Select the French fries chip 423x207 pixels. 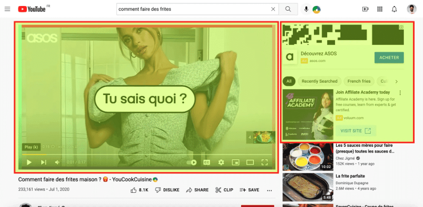coord(359,81)
